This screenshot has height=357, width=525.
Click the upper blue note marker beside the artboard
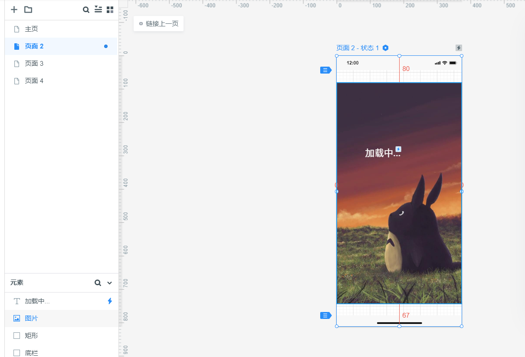click(x=325, y=70)
